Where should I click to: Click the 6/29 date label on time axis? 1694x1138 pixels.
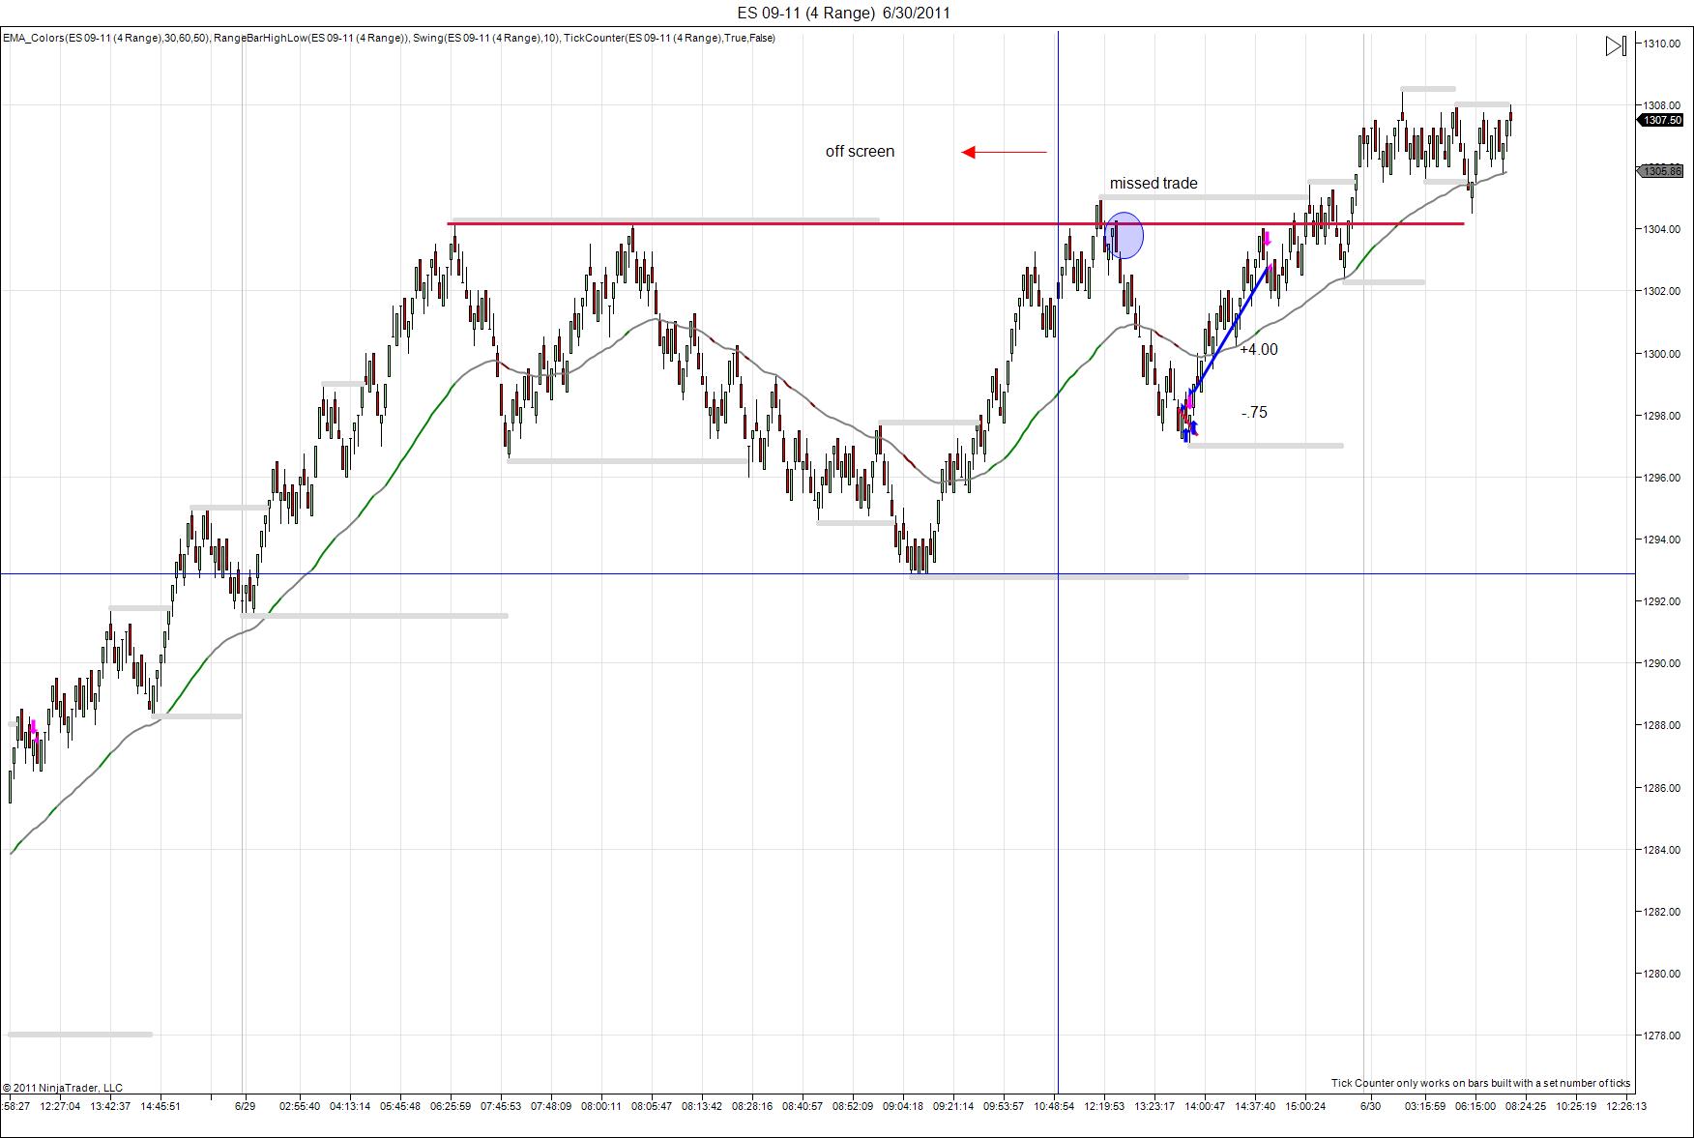(x=246, y=1106)
